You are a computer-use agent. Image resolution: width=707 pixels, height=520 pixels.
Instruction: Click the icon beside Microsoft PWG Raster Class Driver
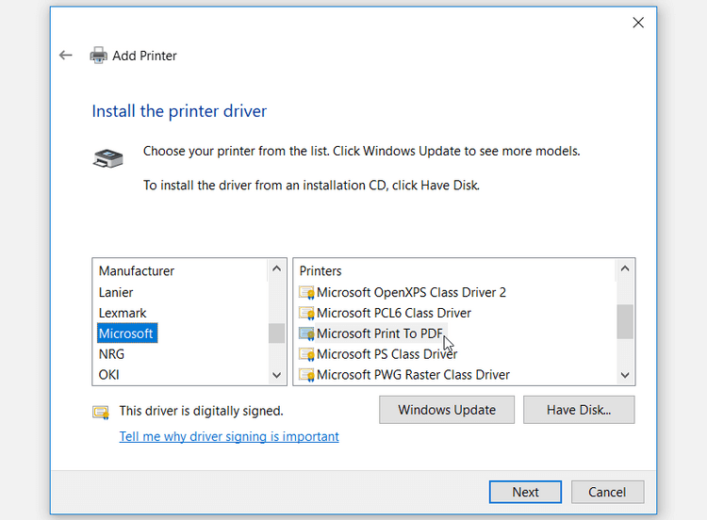tap(306, 375)
